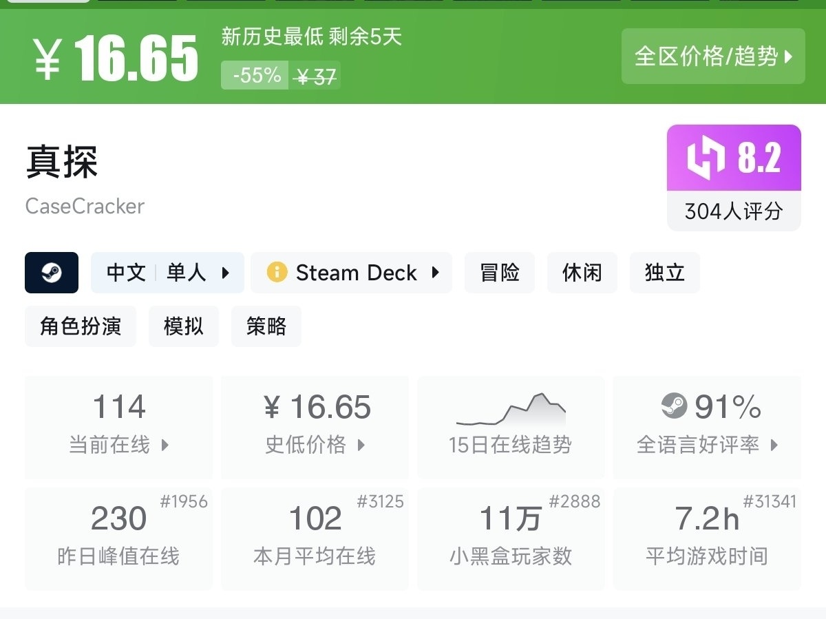826x619 pixels.
Task: Click the -55% discount badge
Action: pos(255,76)
